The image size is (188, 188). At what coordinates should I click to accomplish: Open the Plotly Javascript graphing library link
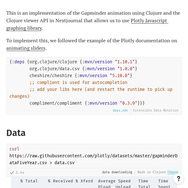87,24
